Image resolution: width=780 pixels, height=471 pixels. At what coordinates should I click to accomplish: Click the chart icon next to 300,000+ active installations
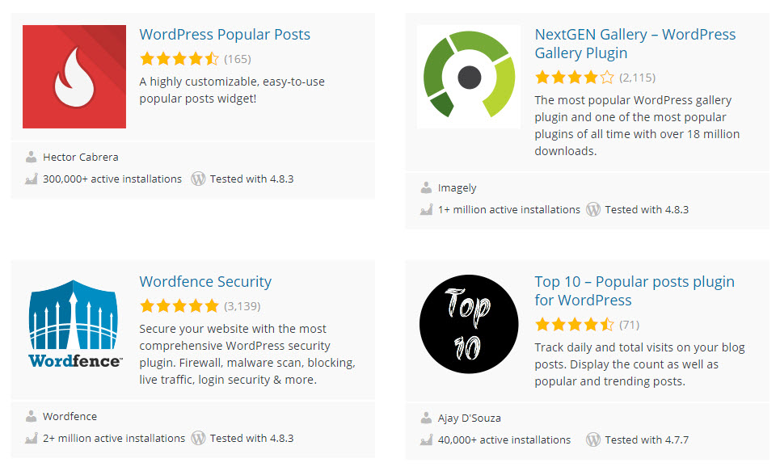tap(32, 179)
